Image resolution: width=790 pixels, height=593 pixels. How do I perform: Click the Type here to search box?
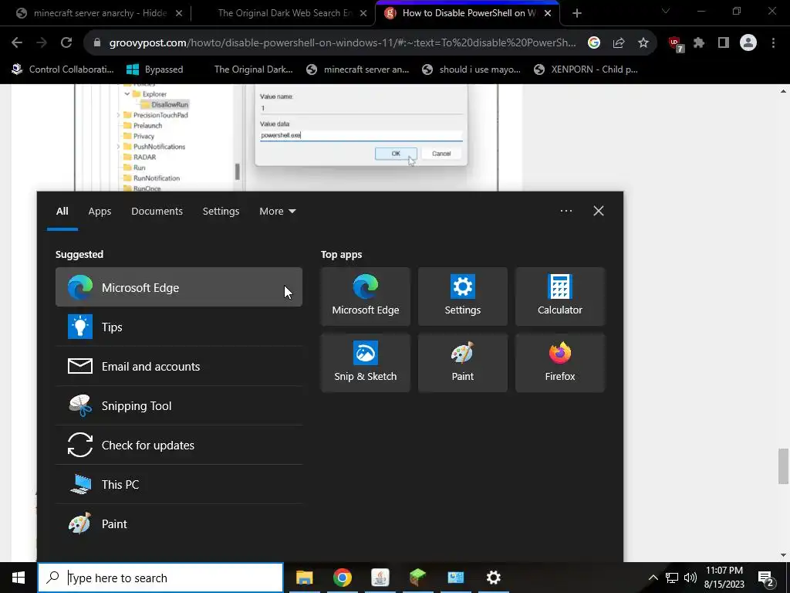click(160, 578)
